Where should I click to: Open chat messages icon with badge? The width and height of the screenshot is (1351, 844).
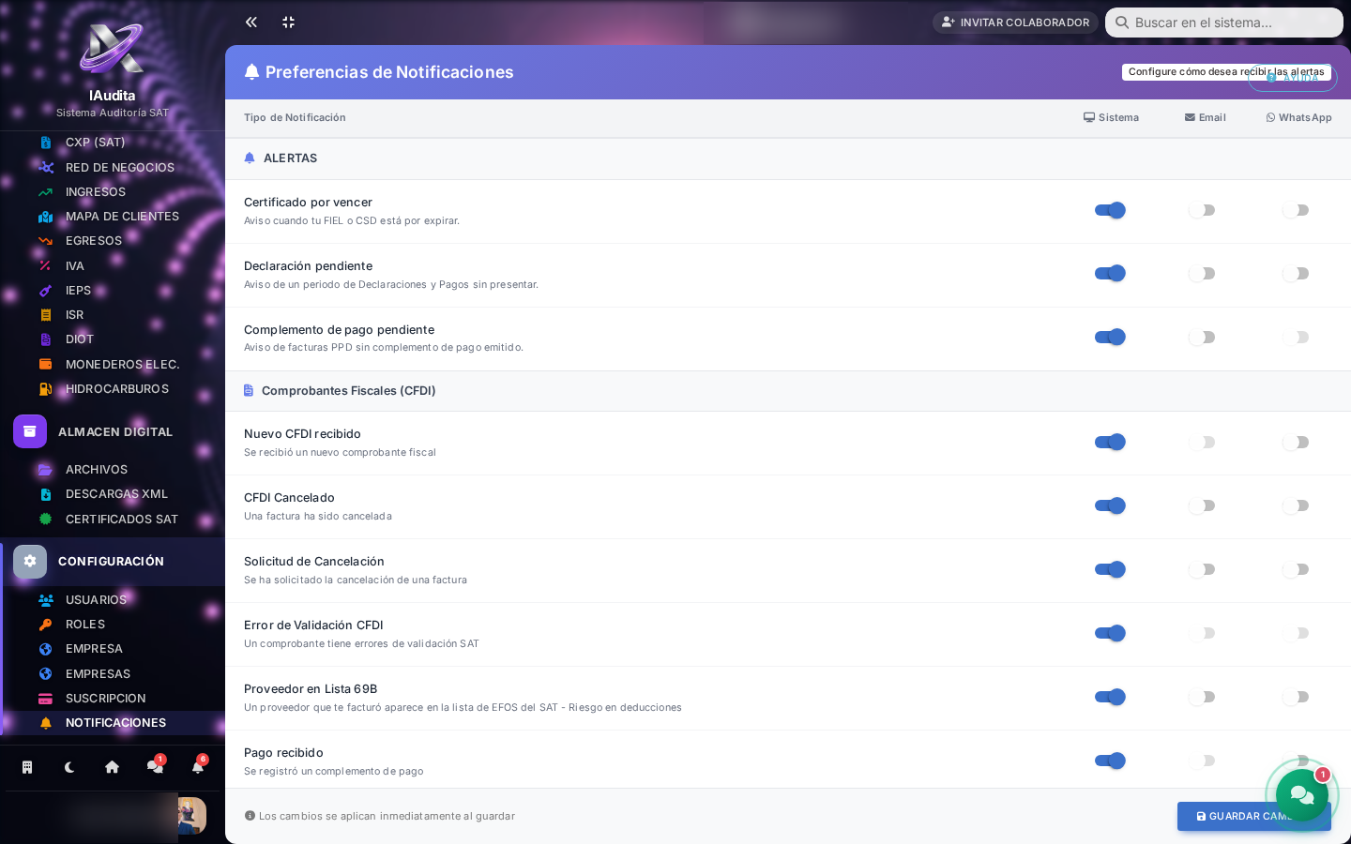[x=155, y=766]
